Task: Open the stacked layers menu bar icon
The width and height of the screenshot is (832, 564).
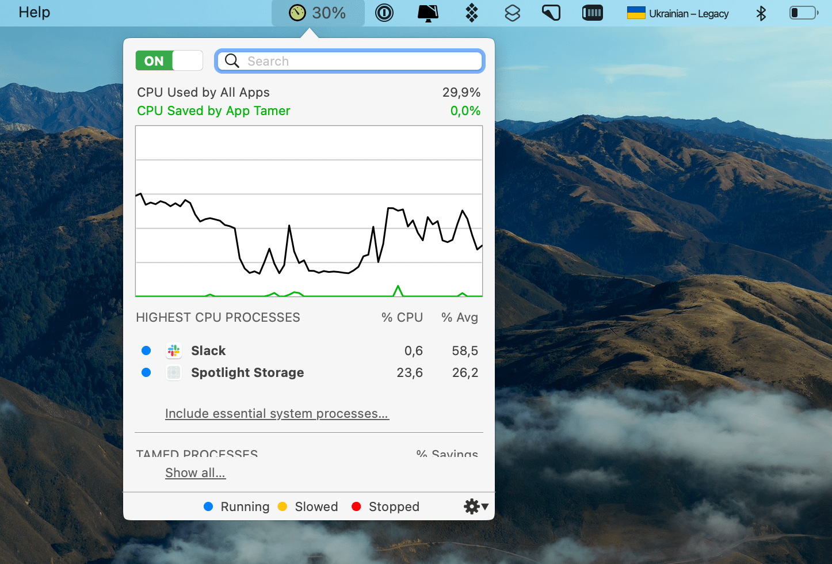Action: [x=512, y=13]
